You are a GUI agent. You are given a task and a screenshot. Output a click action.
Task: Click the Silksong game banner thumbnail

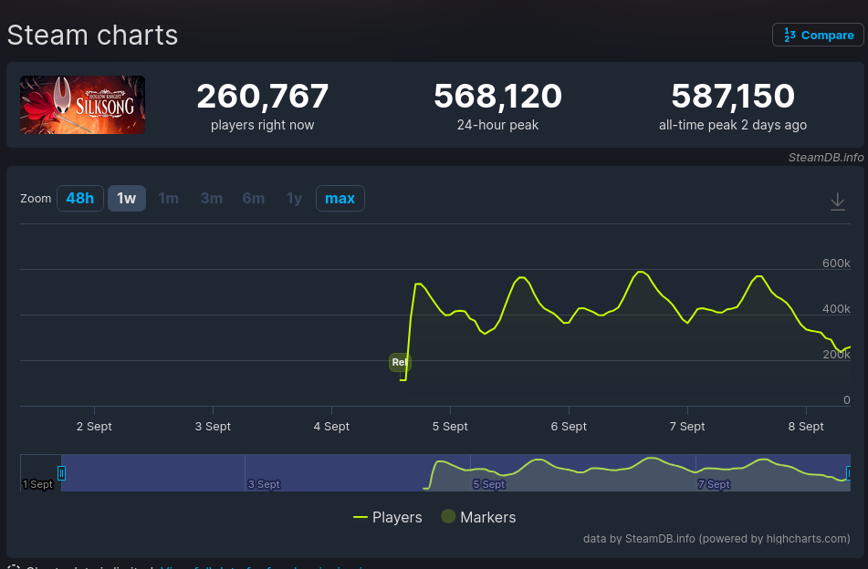click(82, 105)
